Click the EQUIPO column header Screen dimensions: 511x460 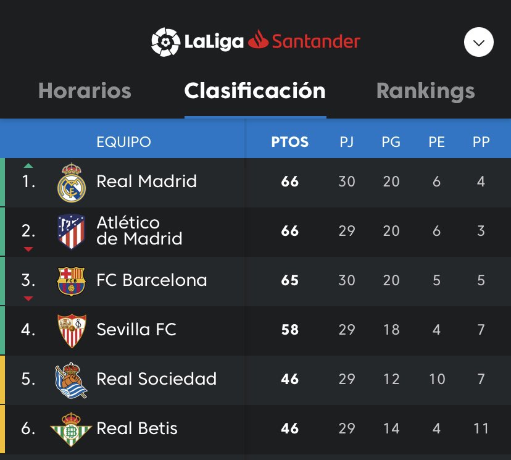click(x=124, y=142)
